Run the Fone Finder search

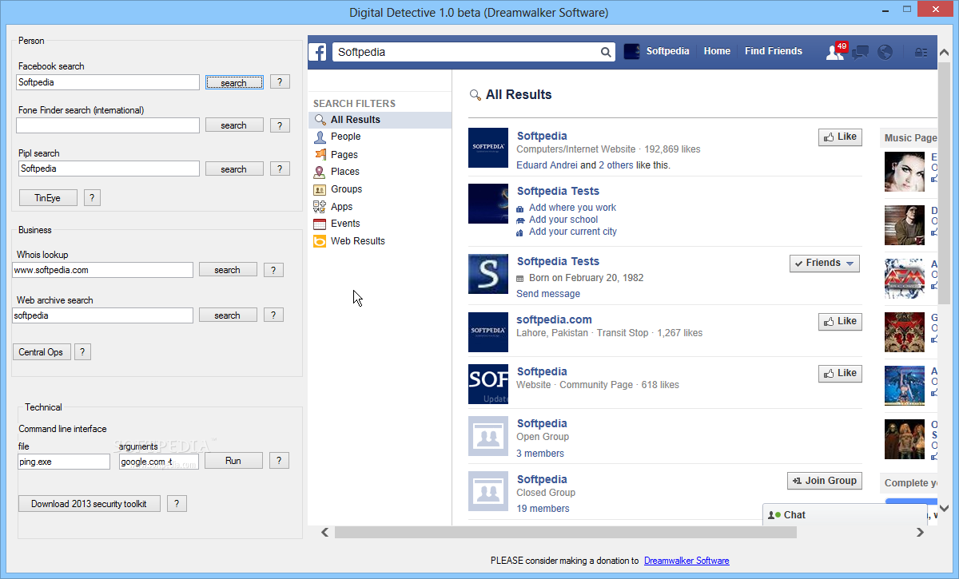[x=234, y=125]
